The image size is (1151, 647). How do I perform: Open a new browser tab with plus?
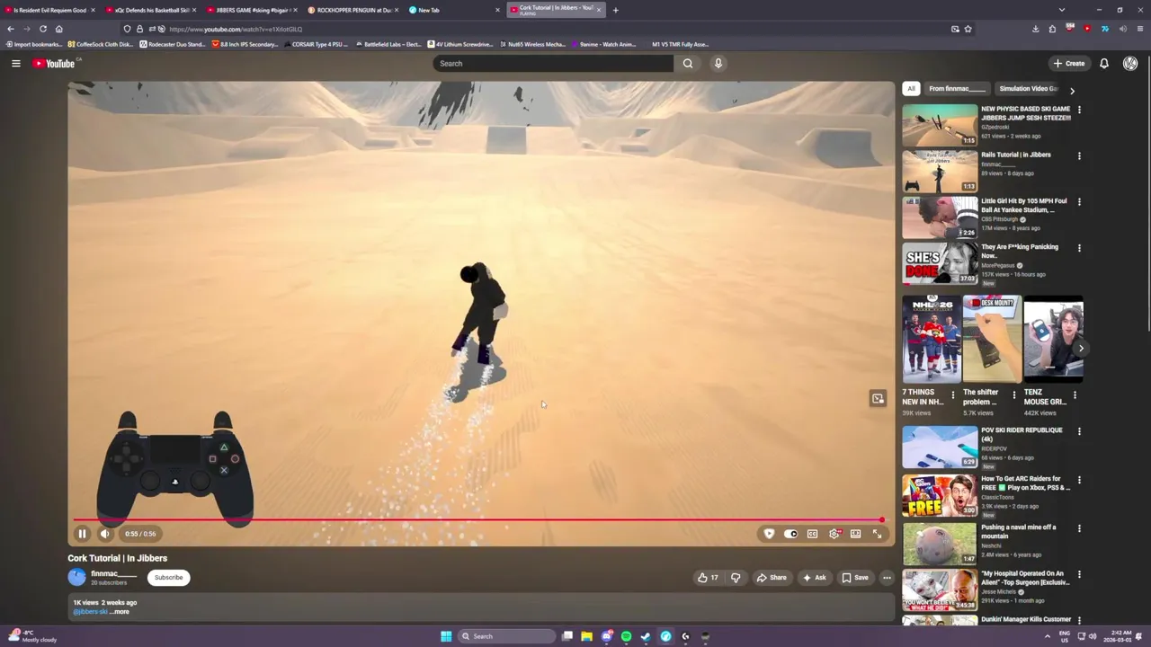[x=615, y=10]
